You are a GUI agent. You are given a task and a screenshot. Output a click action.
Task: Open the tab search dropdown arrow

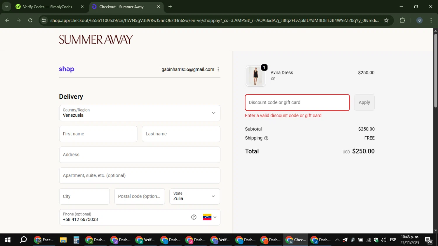coord(6,6)
